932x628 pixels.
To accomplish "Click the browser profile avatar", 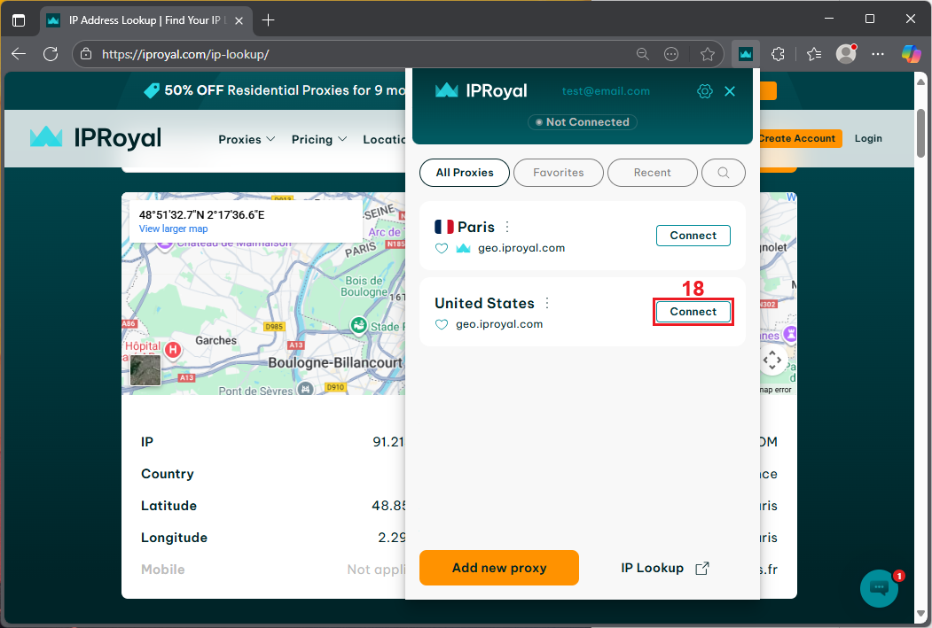I will (846, 54).
